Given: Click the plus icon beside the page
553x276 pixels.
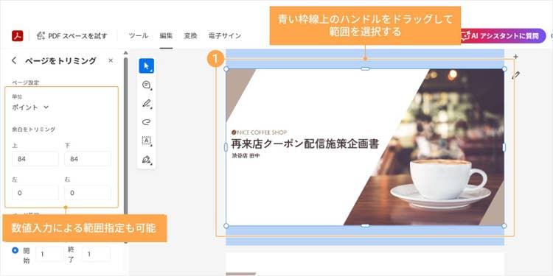Looking at the screenshot, I should 515,57.
